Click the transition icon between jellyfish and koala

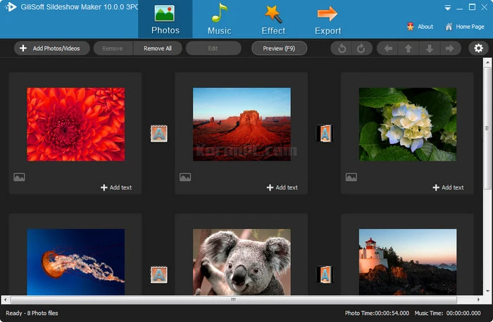coord(158,274)
